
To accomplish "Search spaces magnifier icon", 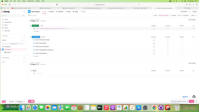I will [22, 40].
